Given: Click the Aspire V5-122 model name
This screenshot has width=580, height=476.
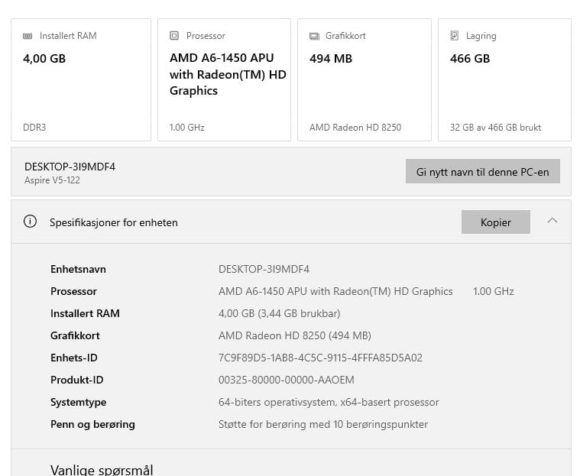Looking at the screenshot, I should 52,180.
